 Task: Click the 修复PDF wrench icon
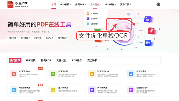[88, 19]
